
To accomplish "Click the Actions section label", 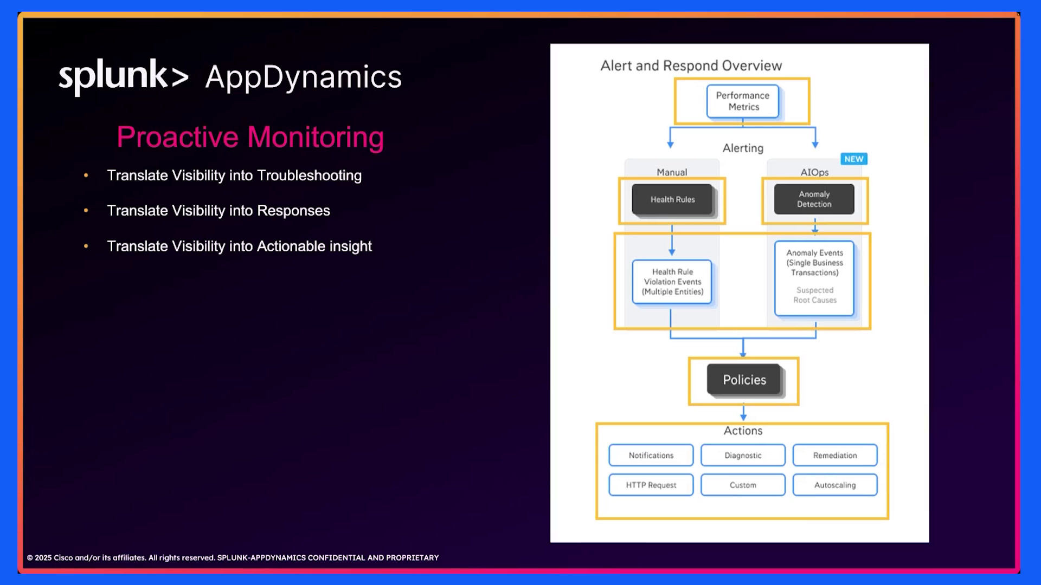I will pos(743,431).
